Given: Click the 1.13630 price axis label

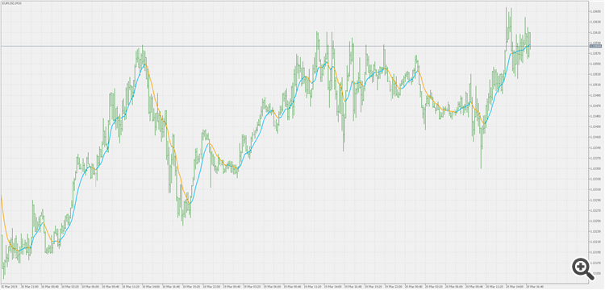Looking at the screenshot, I should tap(595, 22).
